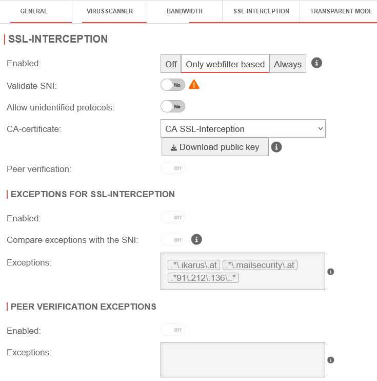Toggle the Peer verification switch
Screen dimensions: 377x381
pos(173,168)
